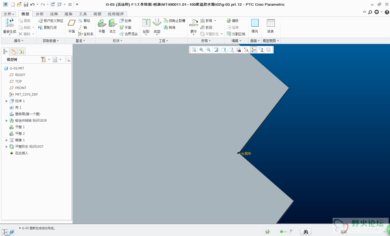
Task: Expand the 拉伸 1 feature node
Action: tap(7, 101)
